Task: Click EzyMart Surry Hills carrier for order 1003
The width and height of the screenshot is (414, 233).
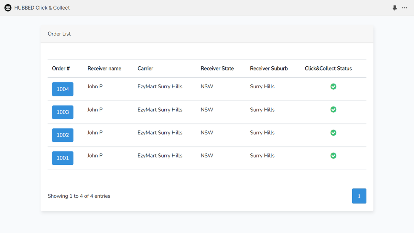Action: pyautogui.click(x=160, y=110)
